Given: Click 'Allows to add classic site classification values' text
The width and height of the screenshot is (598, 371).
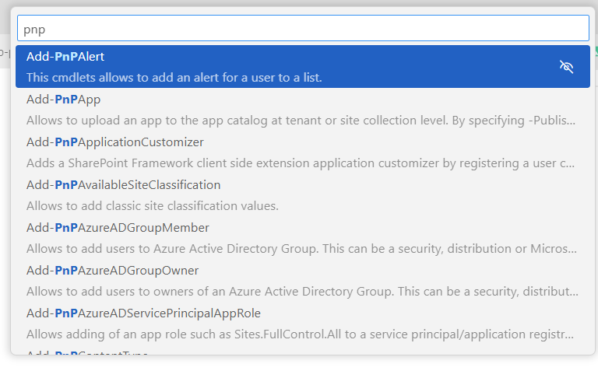Looking at the screenshot, I should [x=152, y=205].
